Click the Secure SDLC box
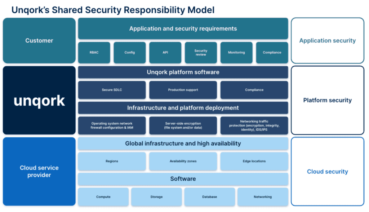Image resolution: width=369 pixels, height=212 pixels. tap(112, 90)
